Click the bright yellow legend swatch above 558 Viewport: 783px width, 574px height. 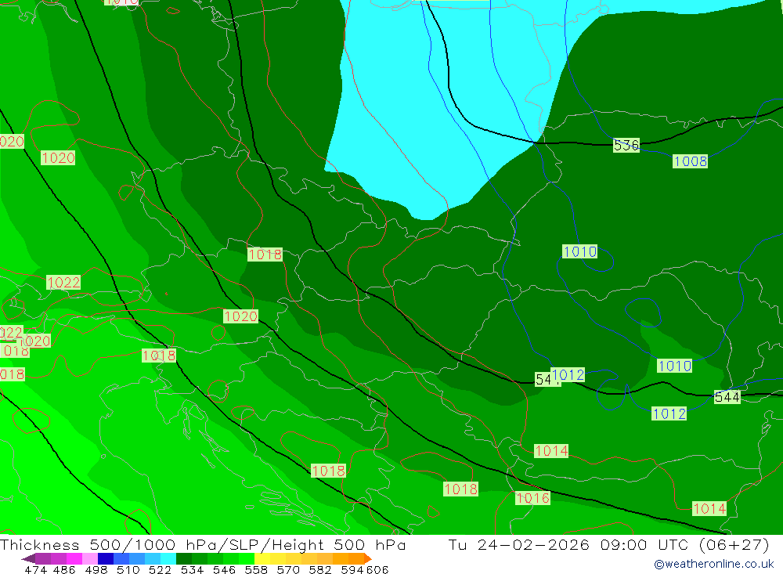(x=262, y=558)
